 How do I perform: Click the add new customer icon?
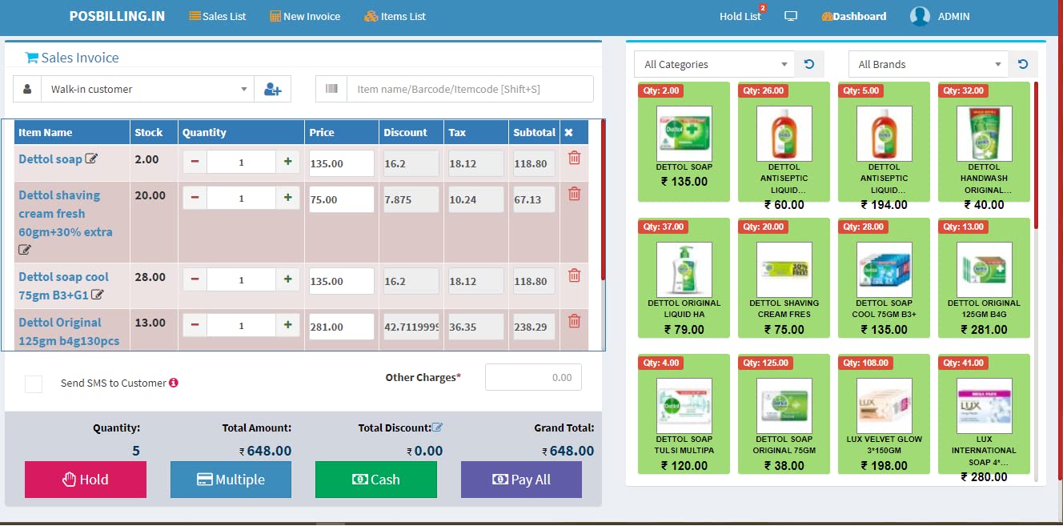pyautogui.click(x=273, y=89)
